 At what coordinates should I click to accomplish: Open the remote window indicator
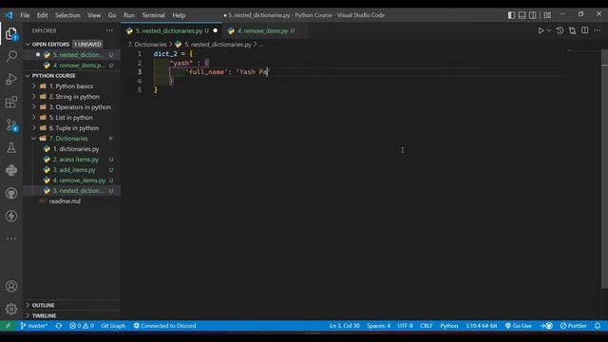tap(8, 326)
